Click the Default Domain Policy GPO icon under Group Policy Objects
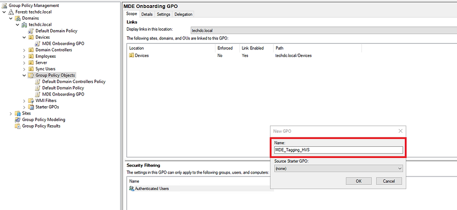Viewport: 457px width, 210px height. point(38,88)
